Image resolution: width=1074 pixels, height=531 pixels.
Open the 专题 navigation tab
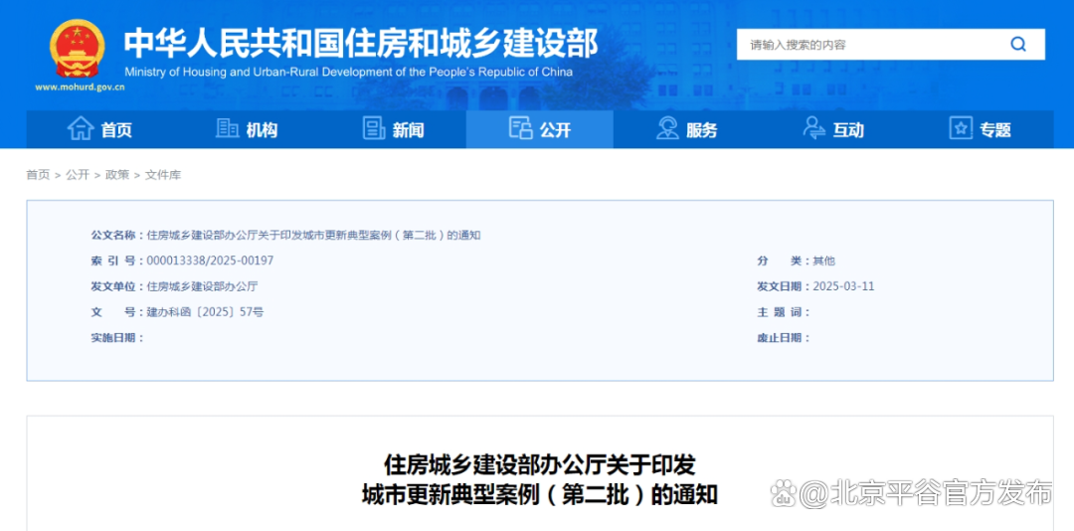981,129
